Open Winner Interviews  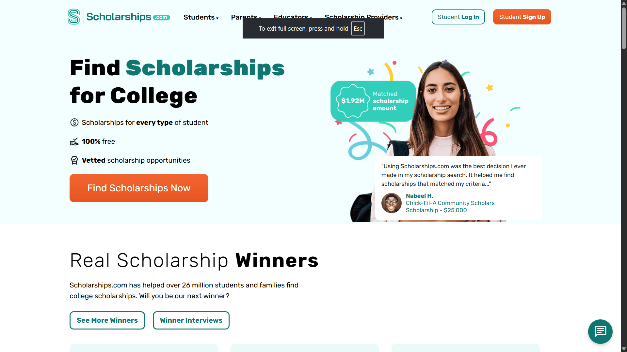click(x=191, y=320)
